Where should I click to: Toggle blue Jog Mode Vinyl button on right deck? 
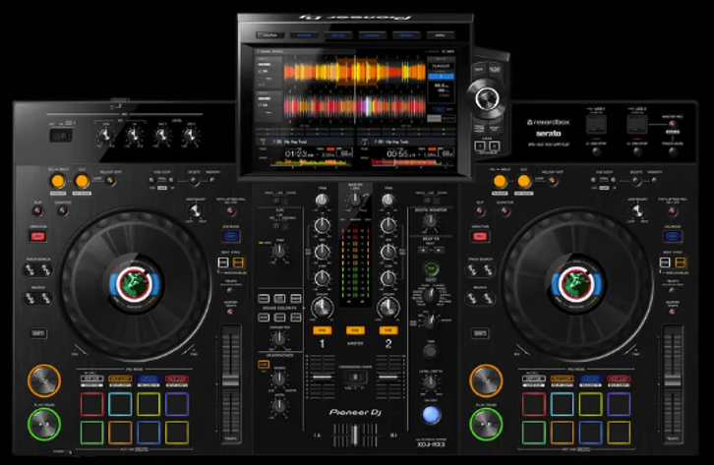point(673,236)
